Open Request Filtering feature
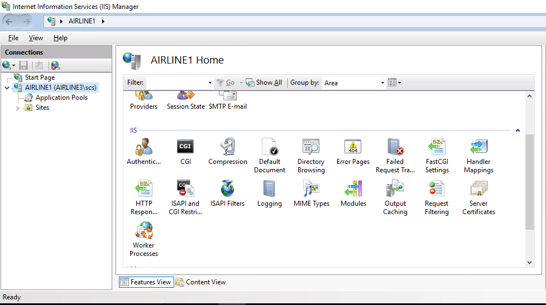The height and width of the screenshot is (305, 546). [x=437, y=197]
